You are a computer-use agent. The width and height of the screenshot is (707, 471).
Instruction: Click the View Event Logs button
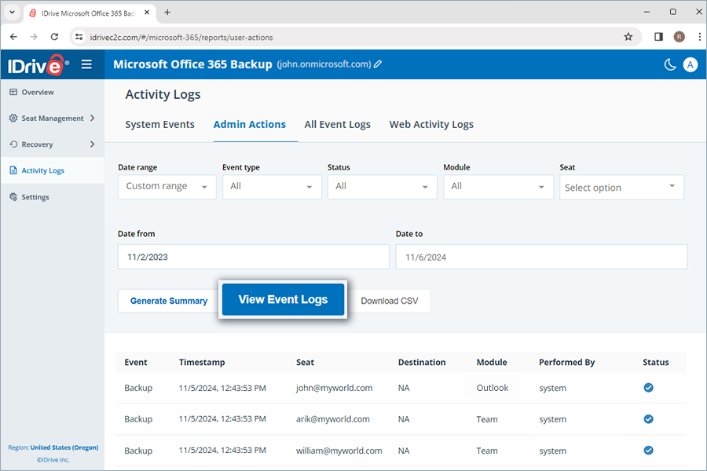pos(283,299)
